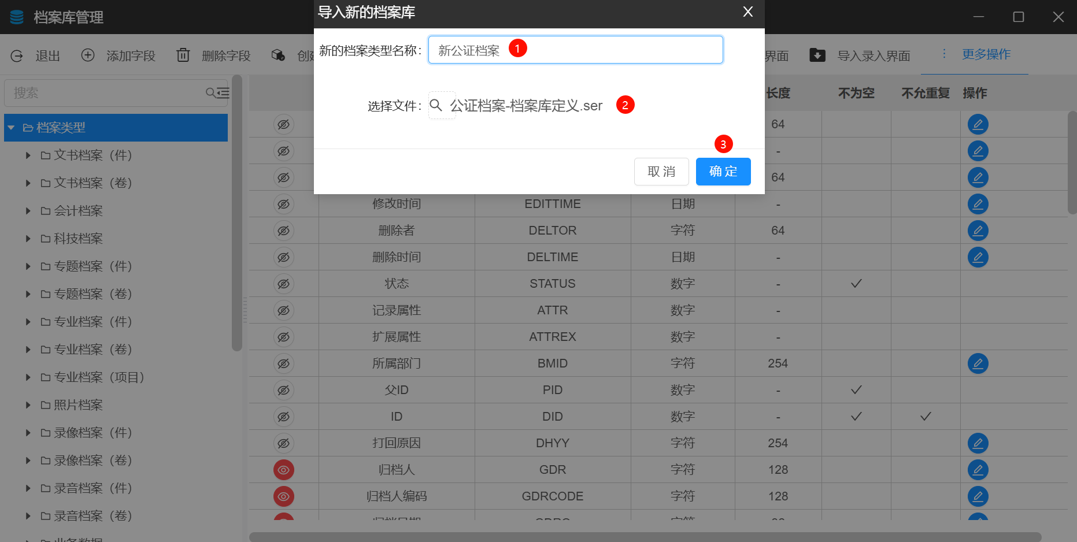The image size is (1077, 542).
Task: Click the edit icon for 归档人 row
Action: [x=978, y=470]
